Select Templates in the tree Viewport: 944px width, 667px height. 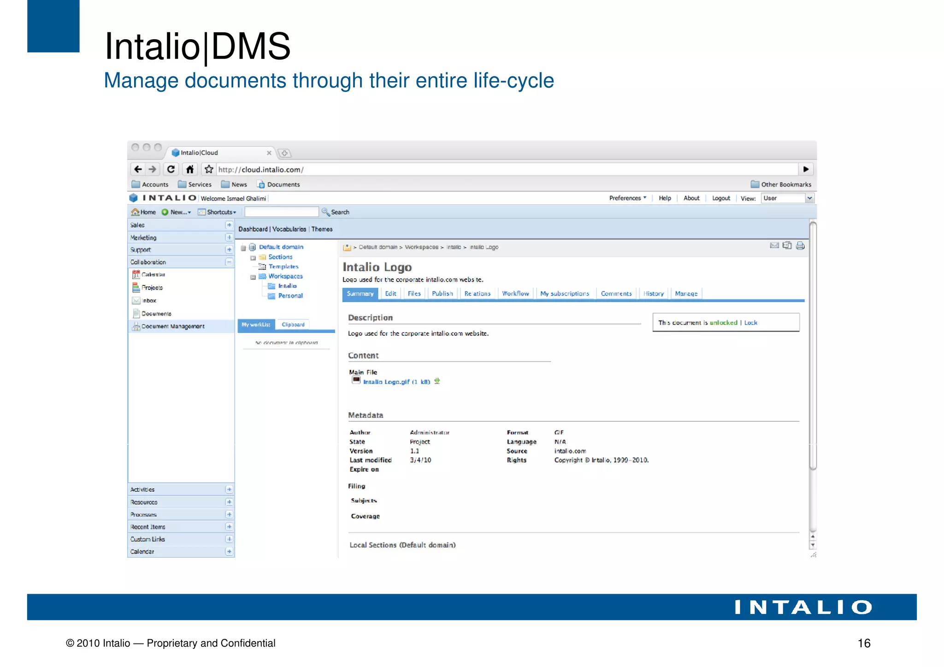click(x=283, y=266)
